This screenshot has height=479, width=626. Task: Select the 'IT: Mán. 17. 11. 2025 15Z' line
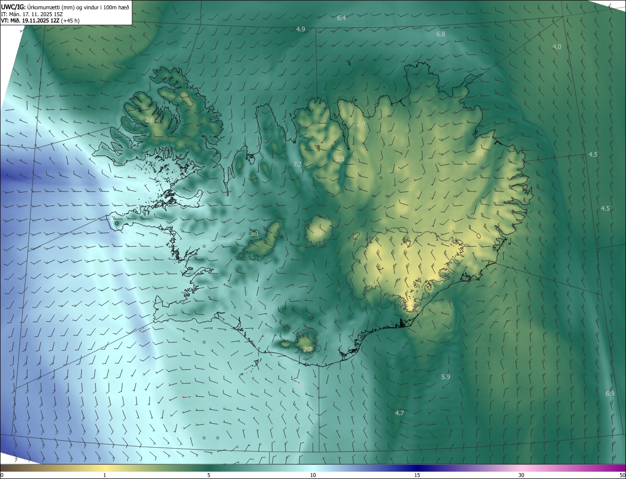coord(32,14)
